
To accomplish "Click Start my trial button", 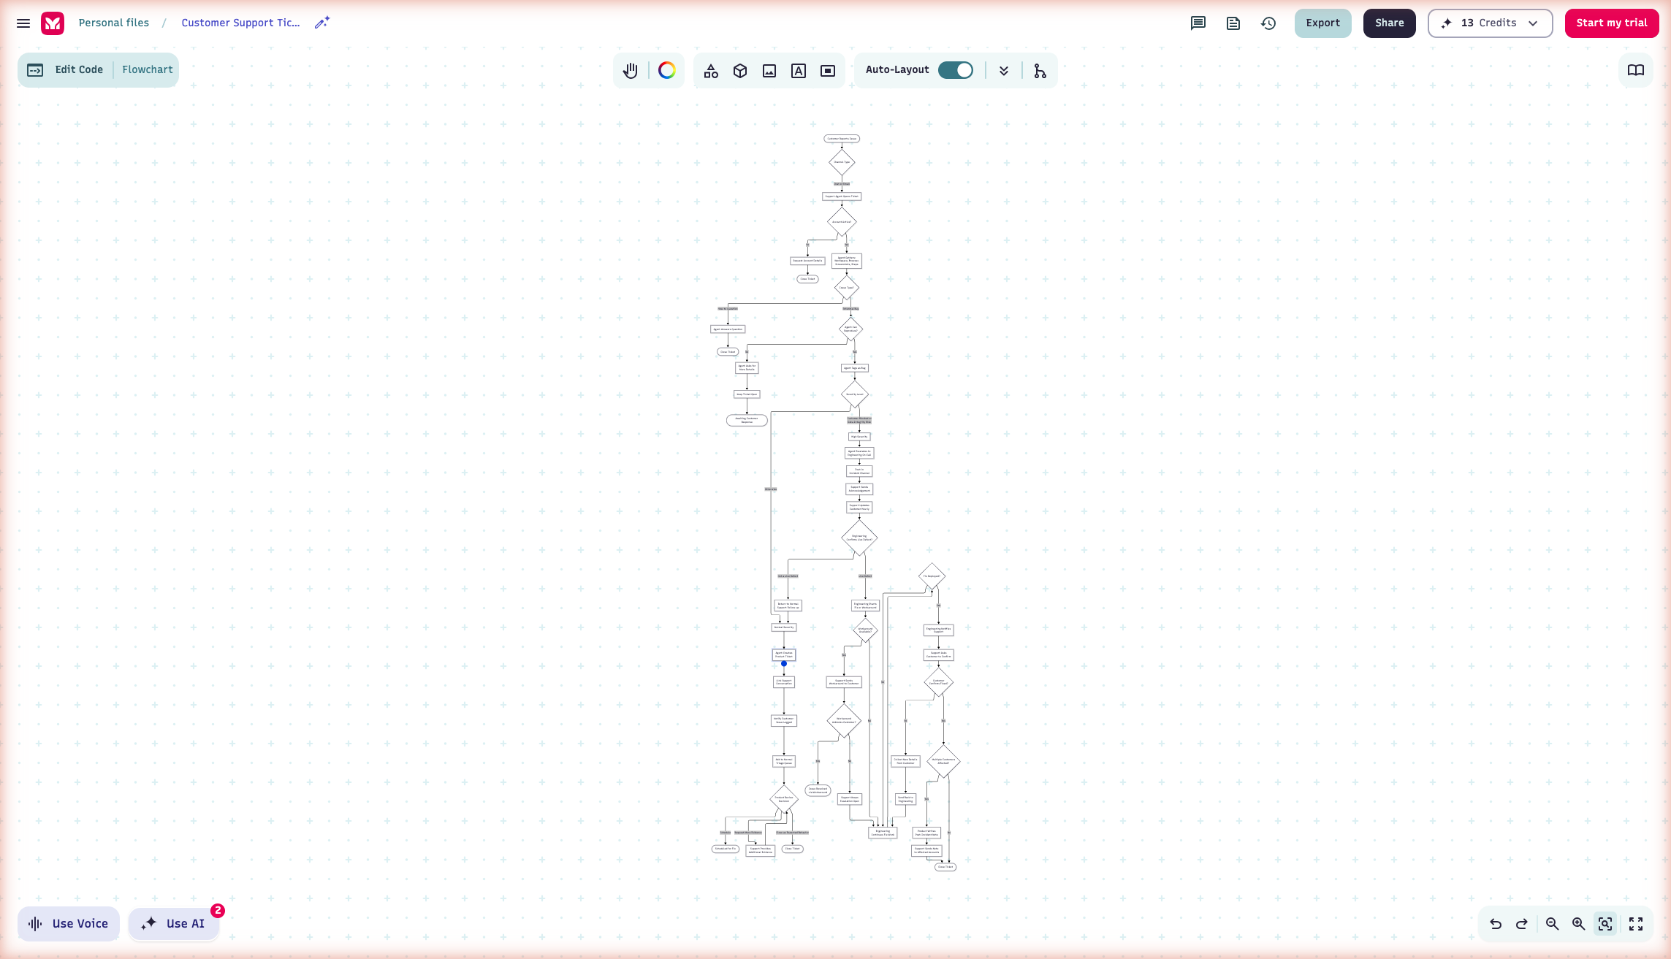I will pyautogui.click(x=1612, y=23).
